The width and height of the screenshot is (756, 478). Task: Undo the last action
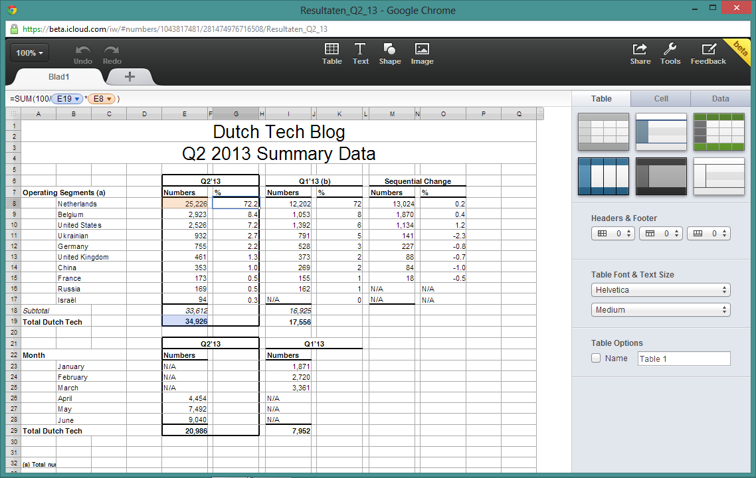click(83, 54)
